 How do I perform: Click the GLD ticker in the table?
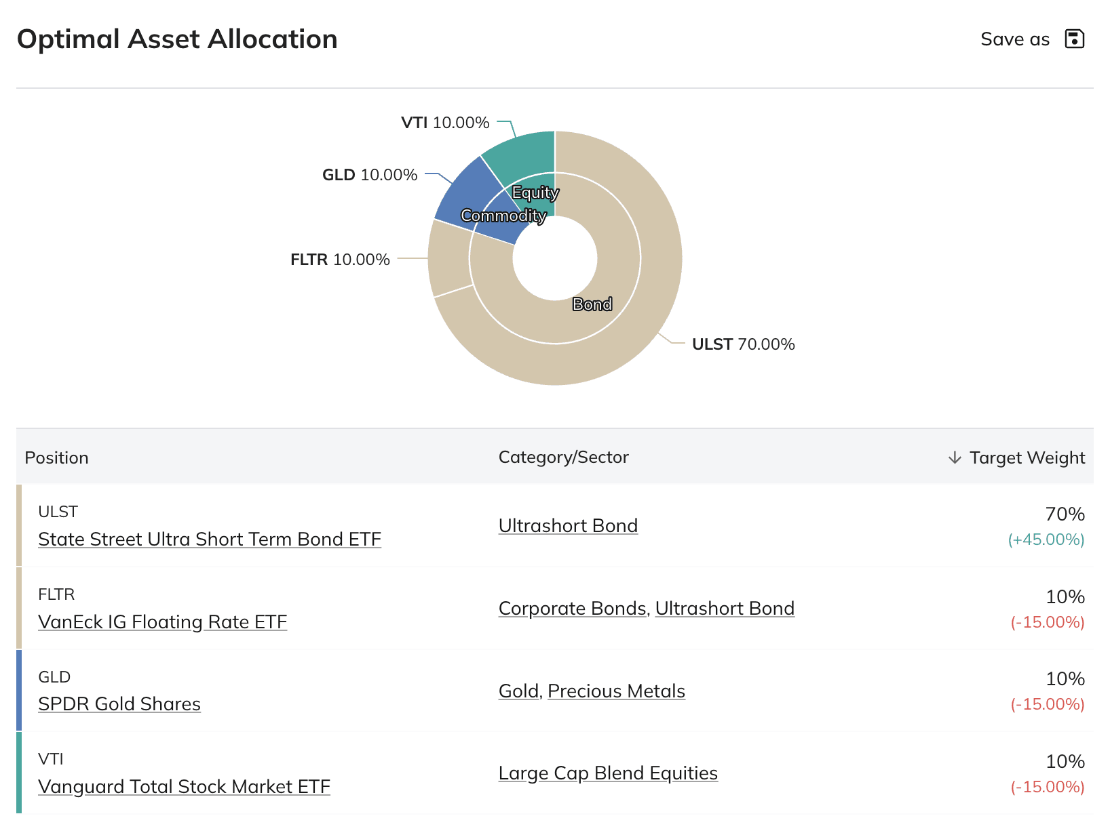tap(54, 677)
